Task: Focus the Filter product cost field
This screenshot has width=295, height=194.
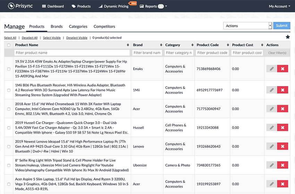Action: (247, 53)
